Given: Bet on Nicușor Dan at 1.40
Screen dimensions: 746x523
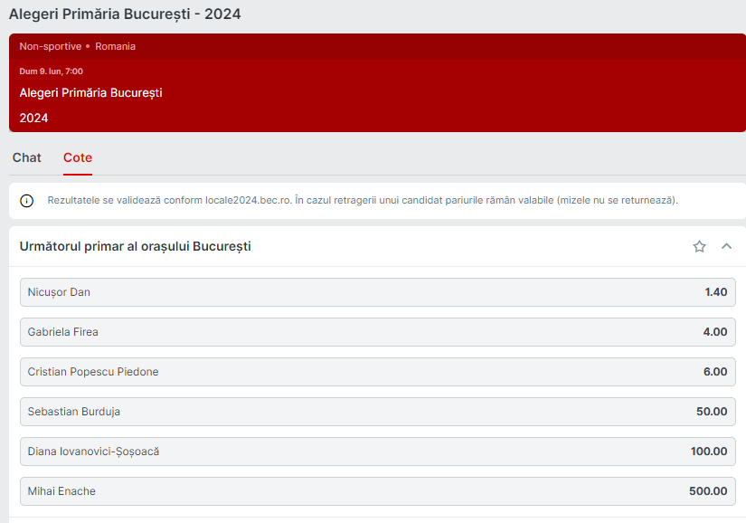Looking at the screenshot, I should (x=378, y=292).
